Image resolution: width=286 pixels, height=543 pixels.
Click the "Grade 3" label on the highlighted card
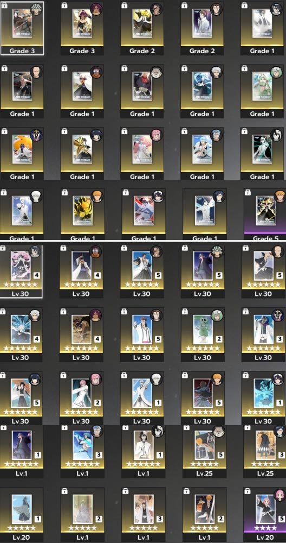(22, 51)
